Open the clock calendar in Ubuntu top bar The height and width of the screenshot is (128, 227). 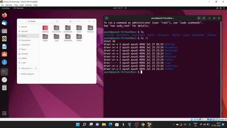point(118,8)
